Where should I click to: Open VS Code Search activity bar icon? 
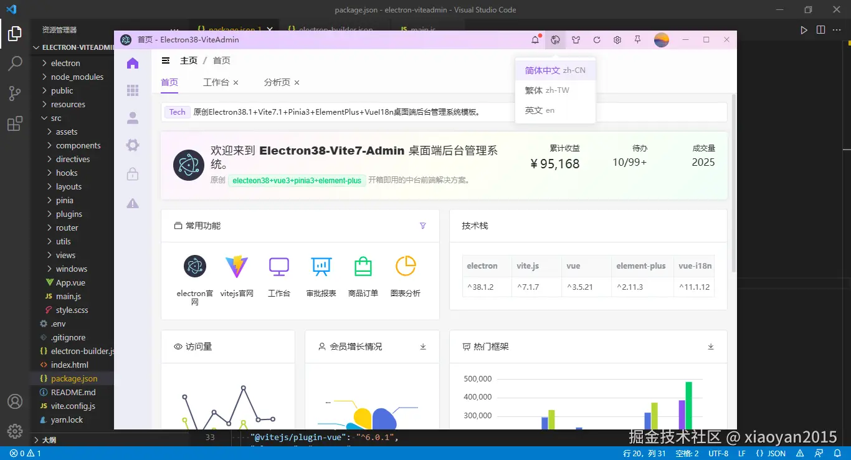[15, 64]
